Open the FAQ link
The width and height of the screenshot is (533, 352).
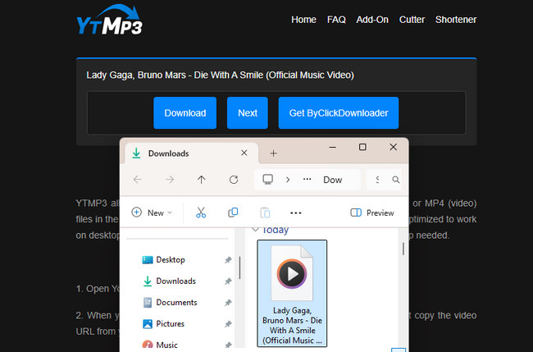point(336,20)
